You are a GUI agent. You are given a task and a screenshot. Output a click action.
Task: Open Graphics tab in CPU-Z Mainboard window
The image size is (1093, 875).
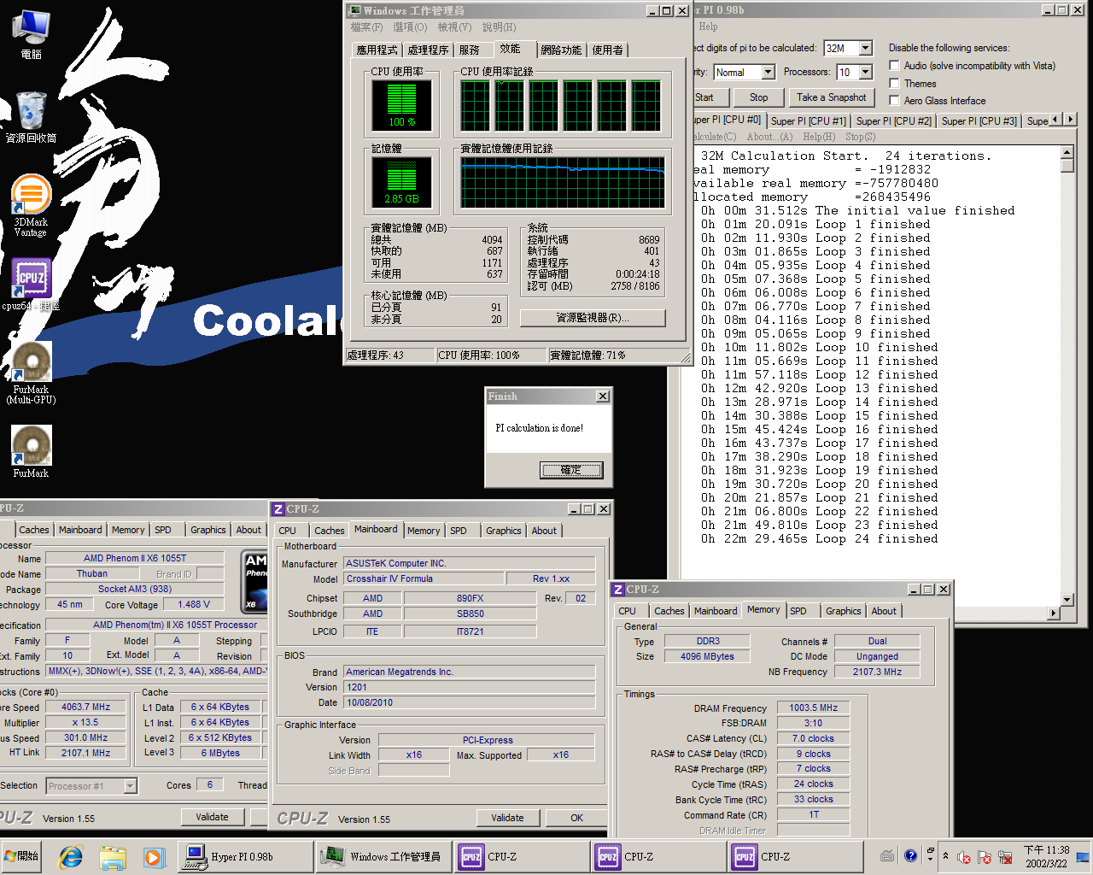click(504, 531)
